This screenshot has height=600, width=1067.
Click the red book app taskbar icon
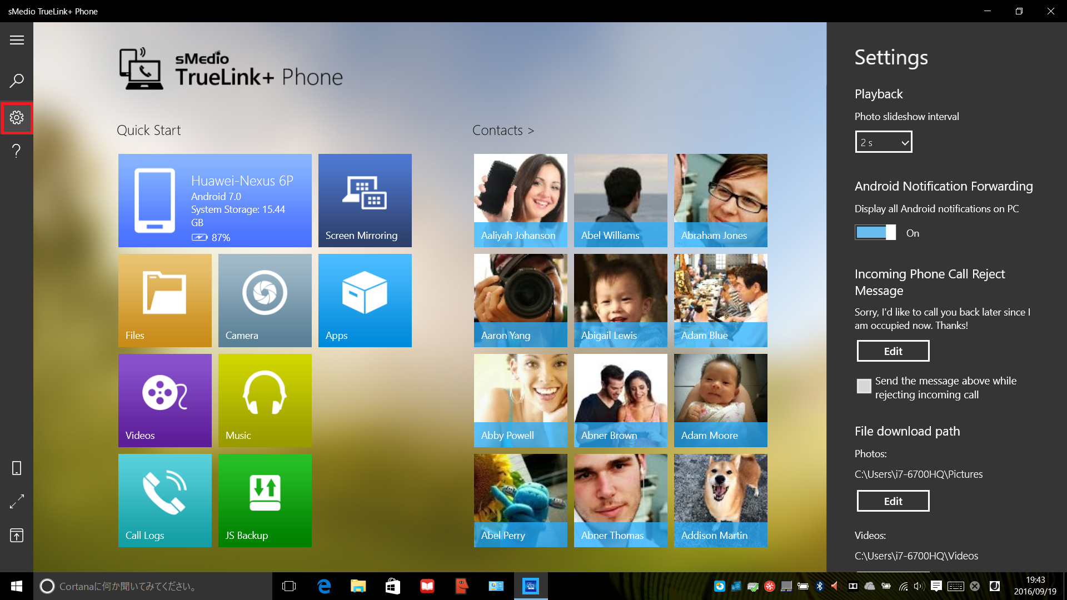[x=427, y=586]
